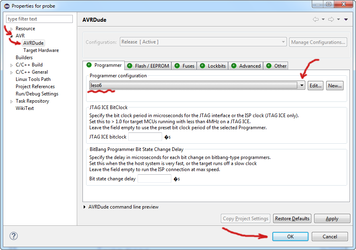Switch to the Flash / EEPROM tab

tap(148, 66)
